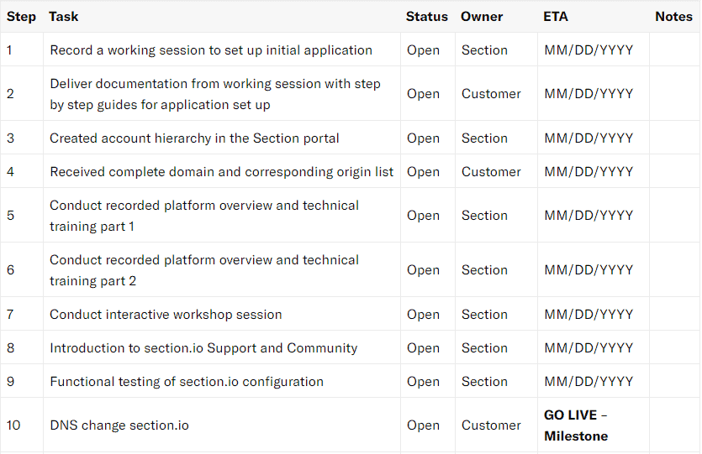Click the ETA column header
Image resolution: width=702 pixels, height=454 pixels.
click(x=556, y=17)
